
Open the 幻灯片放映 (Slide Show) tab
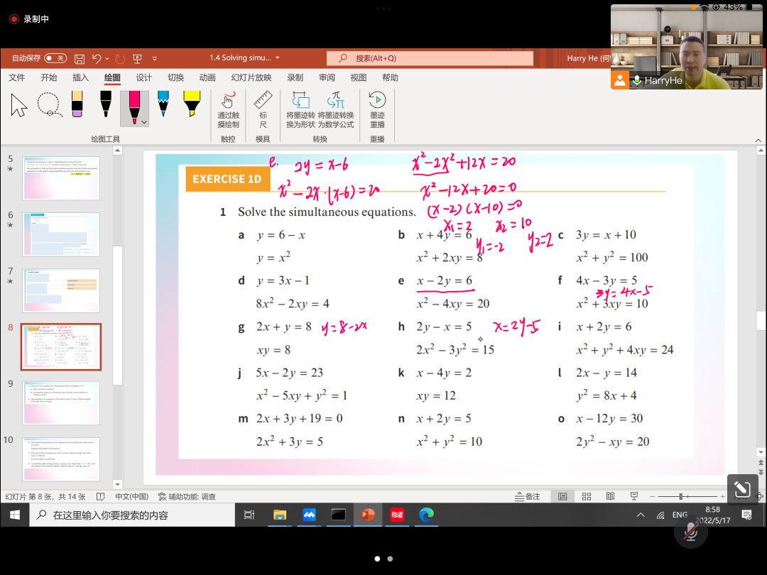251,78
